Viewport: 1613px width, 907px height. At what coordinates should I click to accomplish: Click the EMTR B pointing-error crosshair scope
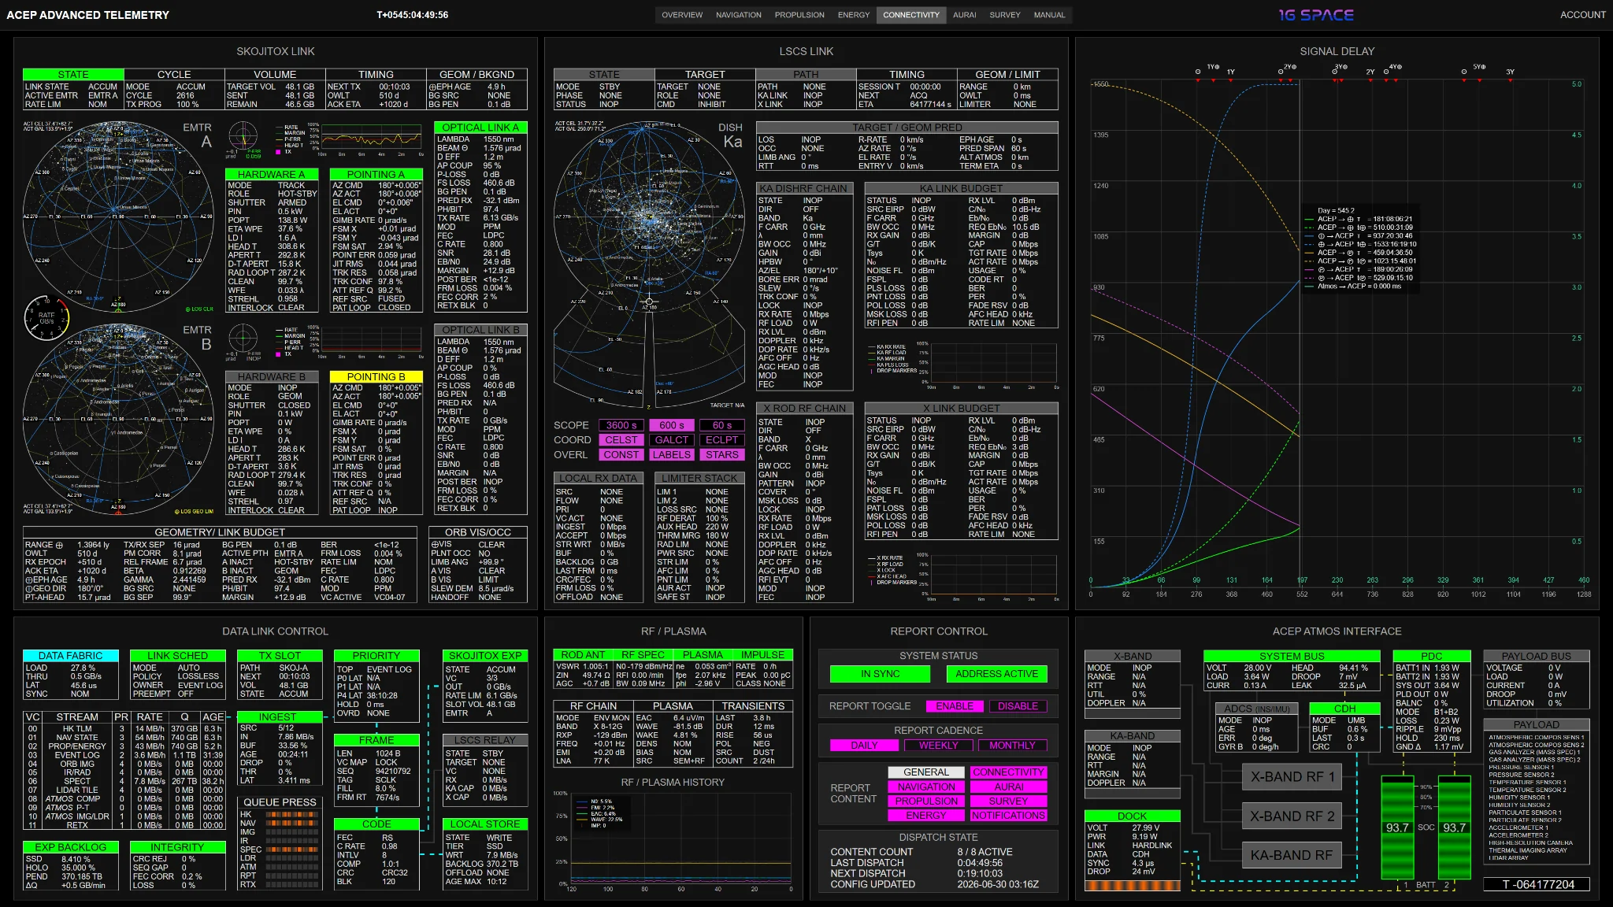[243, 339]
